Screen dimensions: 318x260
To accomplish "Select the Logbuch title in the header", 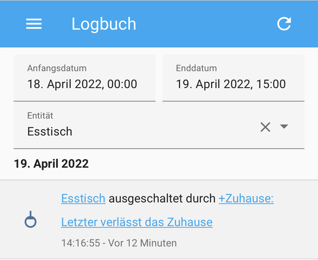I will [x=104, y=24].
